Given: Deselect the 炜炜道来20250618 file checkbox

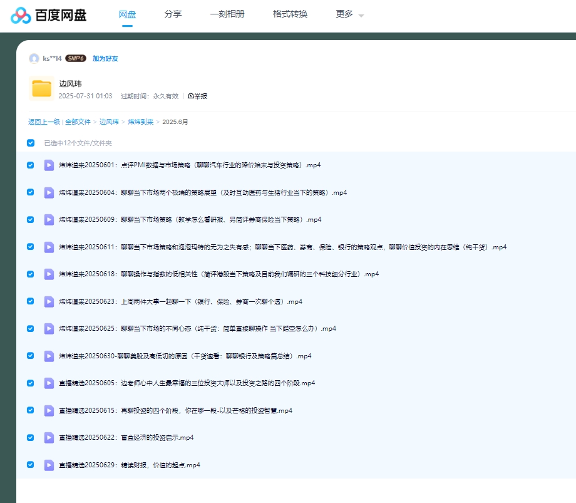Looking at the screenshot, I should (31, 274).
